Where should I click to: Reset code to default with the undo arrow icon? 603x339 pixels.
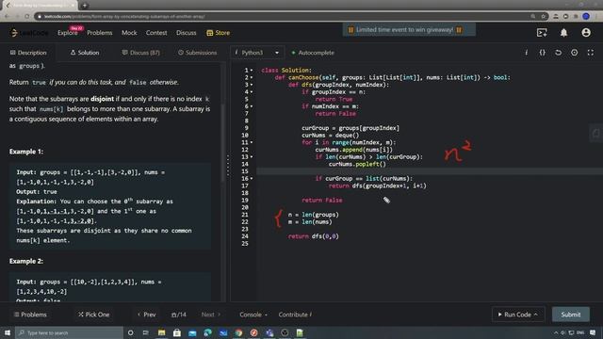point(558,53)
